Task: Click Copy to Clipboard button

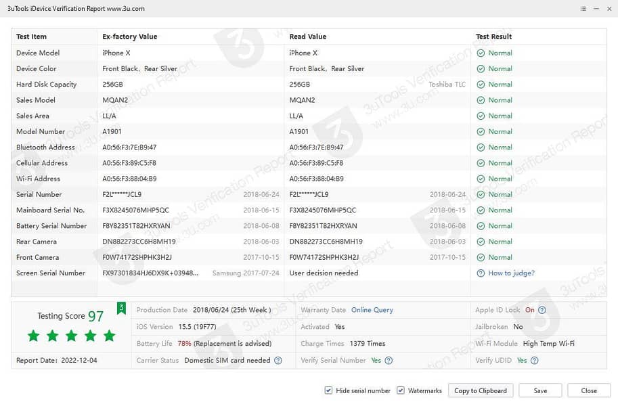Action: click(481, 390)
